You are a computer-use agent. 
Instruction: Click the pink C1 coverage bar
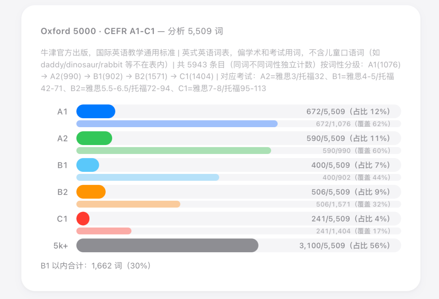coord(104,231)
